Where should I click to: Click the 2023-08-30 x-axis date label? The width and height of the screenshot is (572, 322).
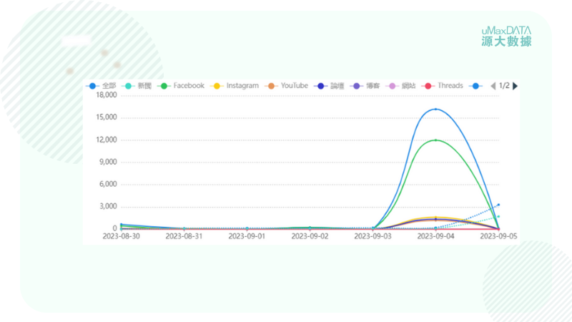(121, 235)
